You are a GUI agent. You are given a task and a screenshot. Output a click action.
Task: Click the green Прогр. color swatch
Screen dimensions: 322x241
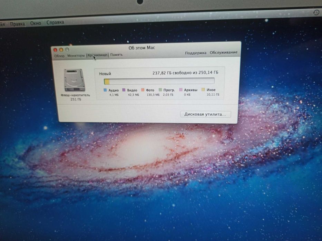[x=160, y=90]
